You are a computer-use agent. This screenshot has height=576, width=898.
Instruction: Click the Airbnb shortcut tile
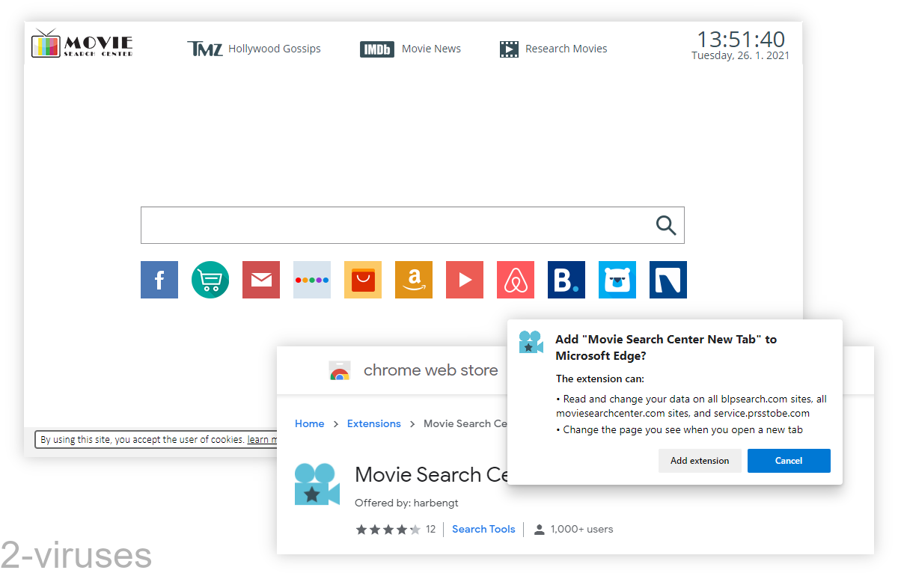515,280
